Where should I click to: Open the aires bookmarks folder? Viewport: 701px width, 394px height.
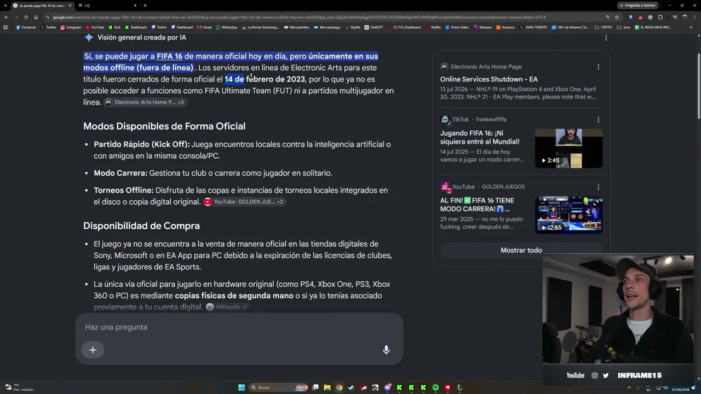point(624,27)
